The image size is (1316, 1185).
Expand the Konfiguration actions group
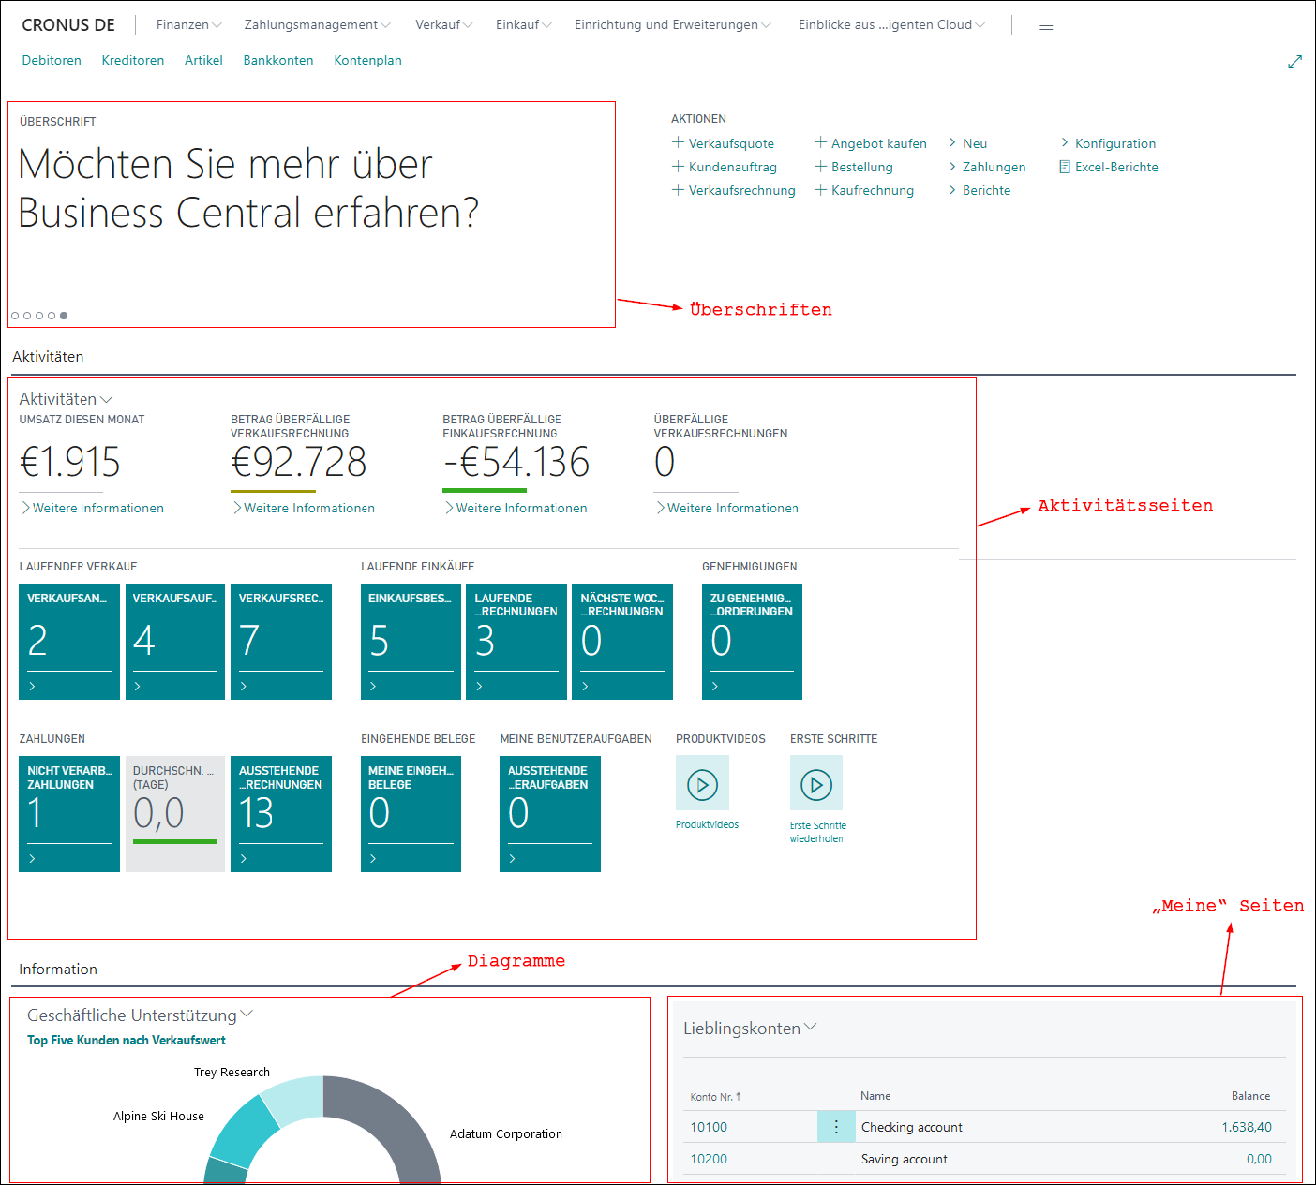click(x=1108, y=143)
